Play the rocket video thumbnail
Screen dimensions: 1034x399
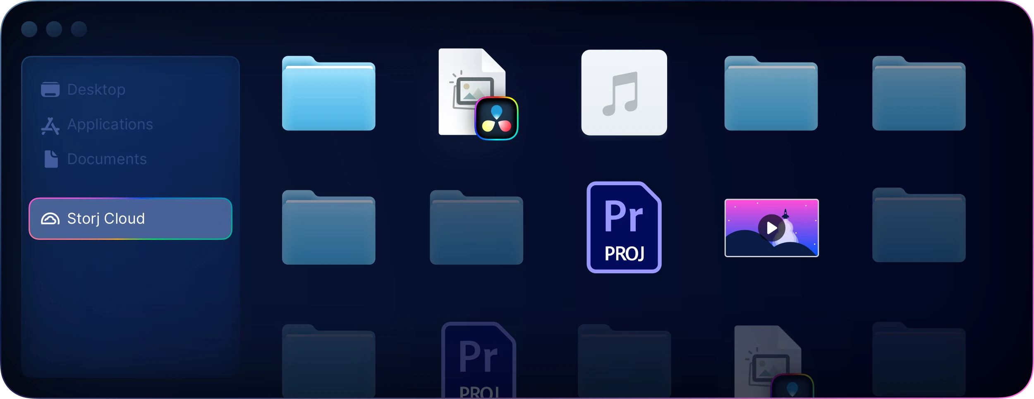(771, 228)
